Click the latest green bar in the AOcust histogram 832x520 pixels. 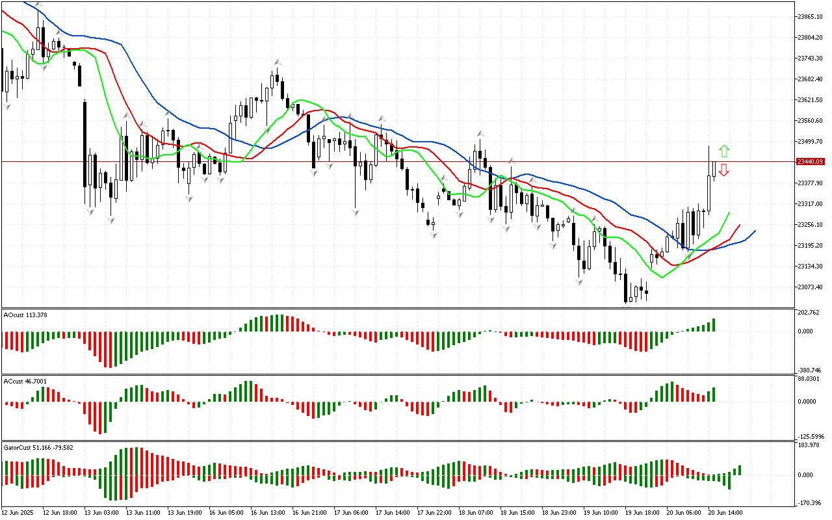pos(713,324)
